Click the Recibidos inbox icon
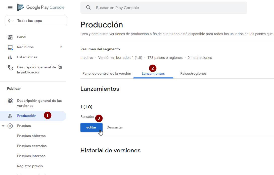The height and width of the screenshot is (175, 274). pyautogui.click(x=10, y=47)
